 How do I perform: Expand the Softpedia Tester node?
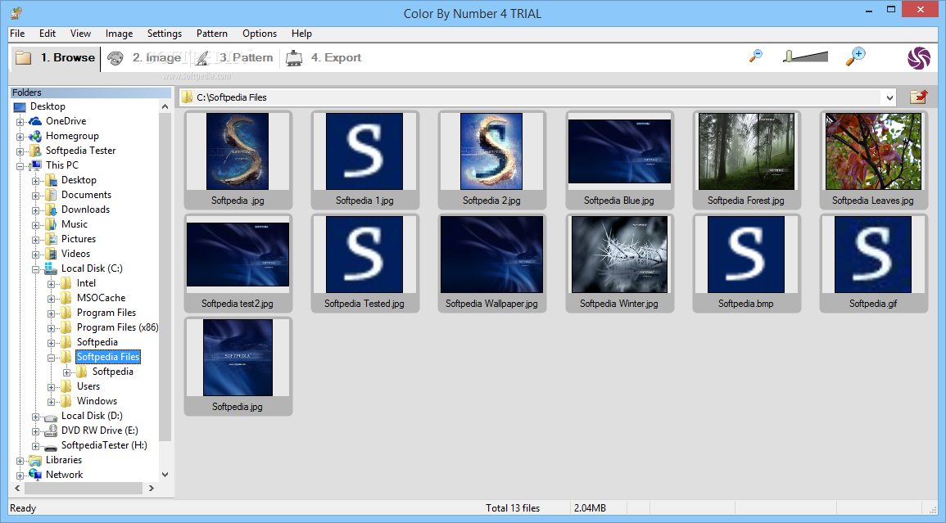coord(20,151)
